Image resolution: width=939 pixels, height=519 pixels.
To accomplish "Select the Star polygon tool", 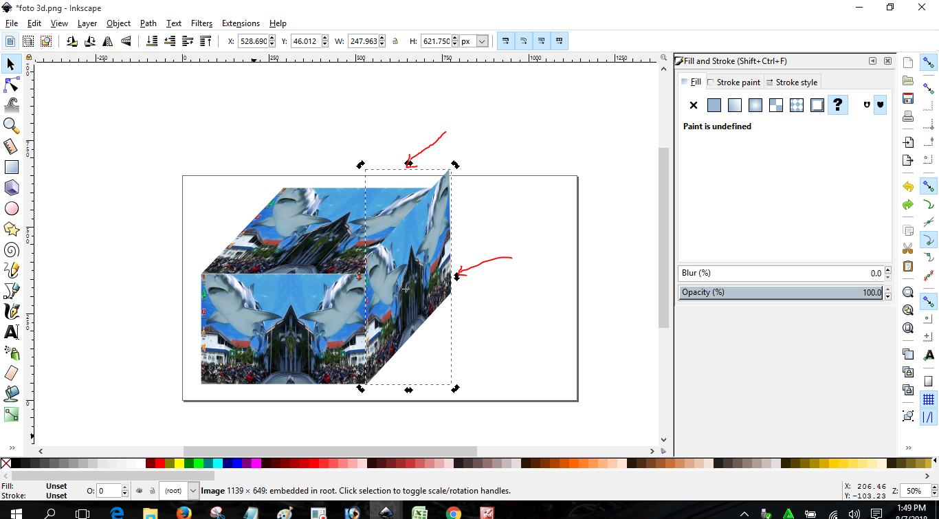I will 11,229.
